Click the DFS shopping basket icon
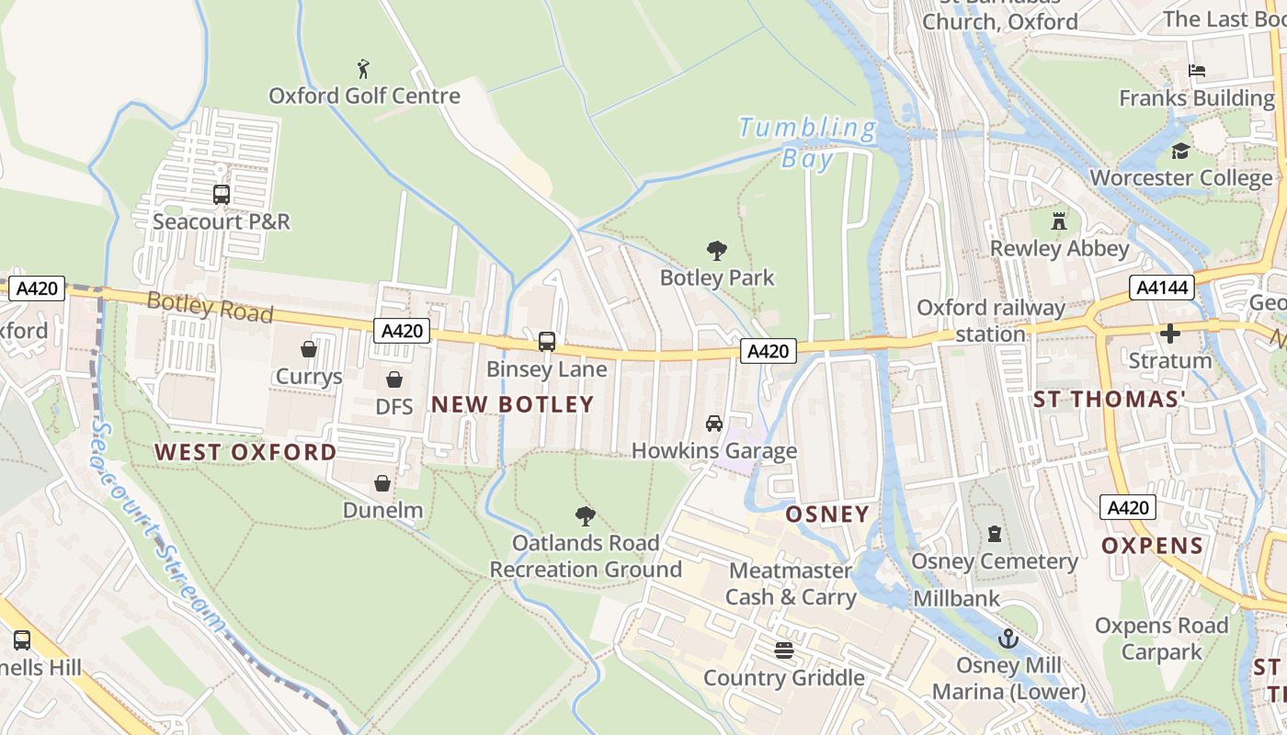Image resolution: width=1287 pixels, height=735 pixels. 394,379
